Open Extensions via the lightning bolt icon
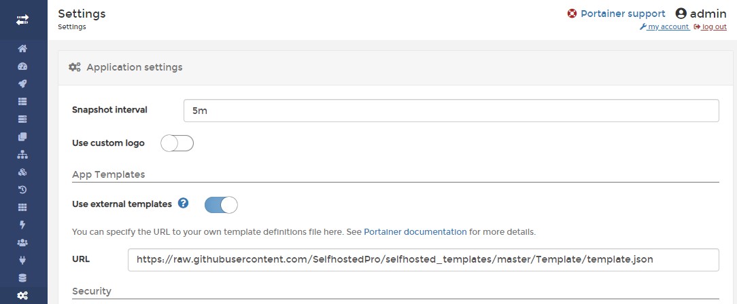This screenshot has width=737, height=304. [22, 225]
